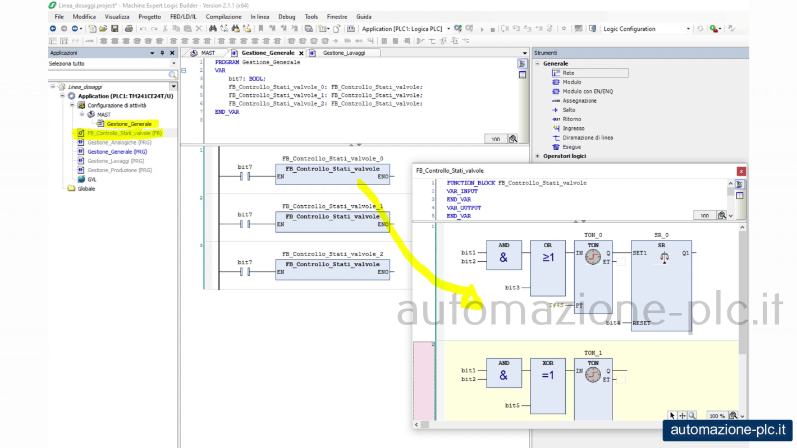Screen dimensions: 797x448
Task: Select the Esegue tool
Action: (566, 147)
